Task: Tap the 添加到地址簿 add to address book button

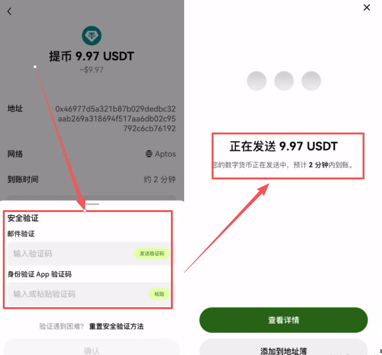Action: tap(284, 348)
